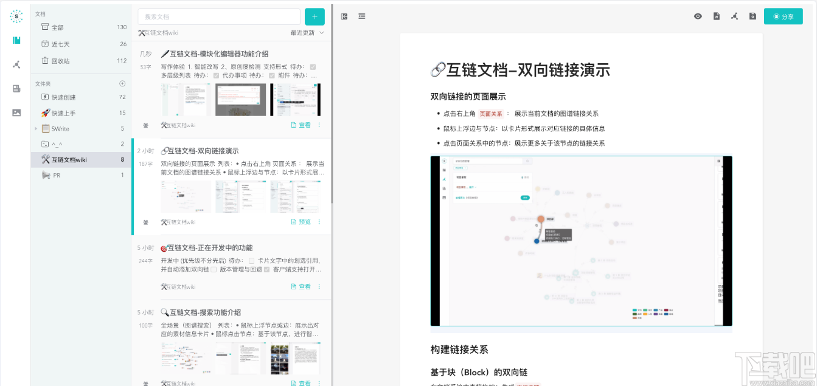Check the 多层级列表 待办 checkbox in first card
Image resolution: width=817 pixels, height=386 pixels.
coord(216,75)
